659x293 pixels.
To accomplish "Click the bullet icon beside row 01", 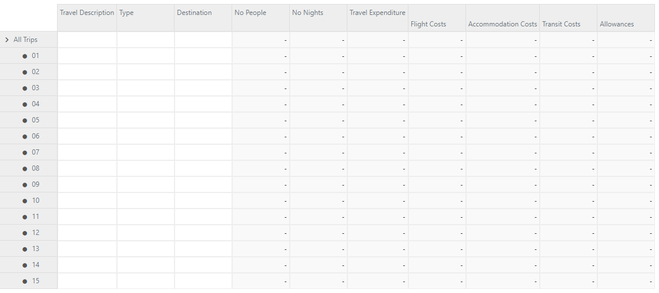I will click(x=25, y=56).
